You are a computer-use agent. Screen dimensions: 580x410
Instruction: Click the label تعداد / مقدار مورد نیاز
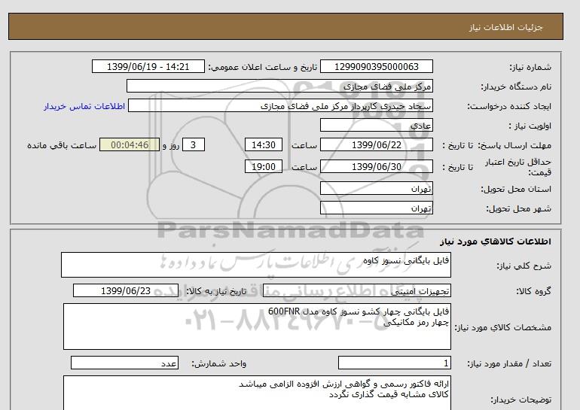tap(509, 364)
